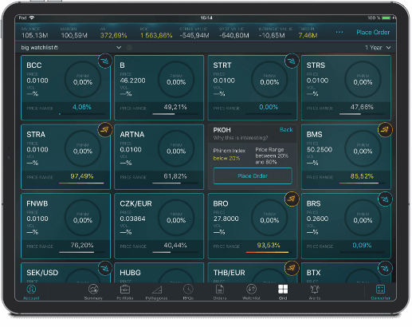The width and height of the screenshot is (412, 327).
Task: Click the small circle icon beside watchlist dropdown
Action: [129, 48]
